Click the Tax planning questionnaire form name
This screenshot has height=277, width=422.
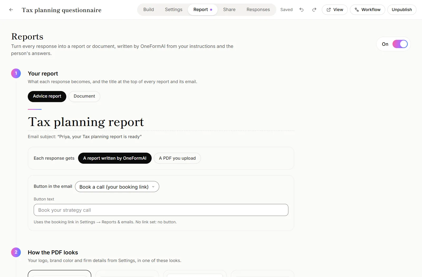pos(62,10)
